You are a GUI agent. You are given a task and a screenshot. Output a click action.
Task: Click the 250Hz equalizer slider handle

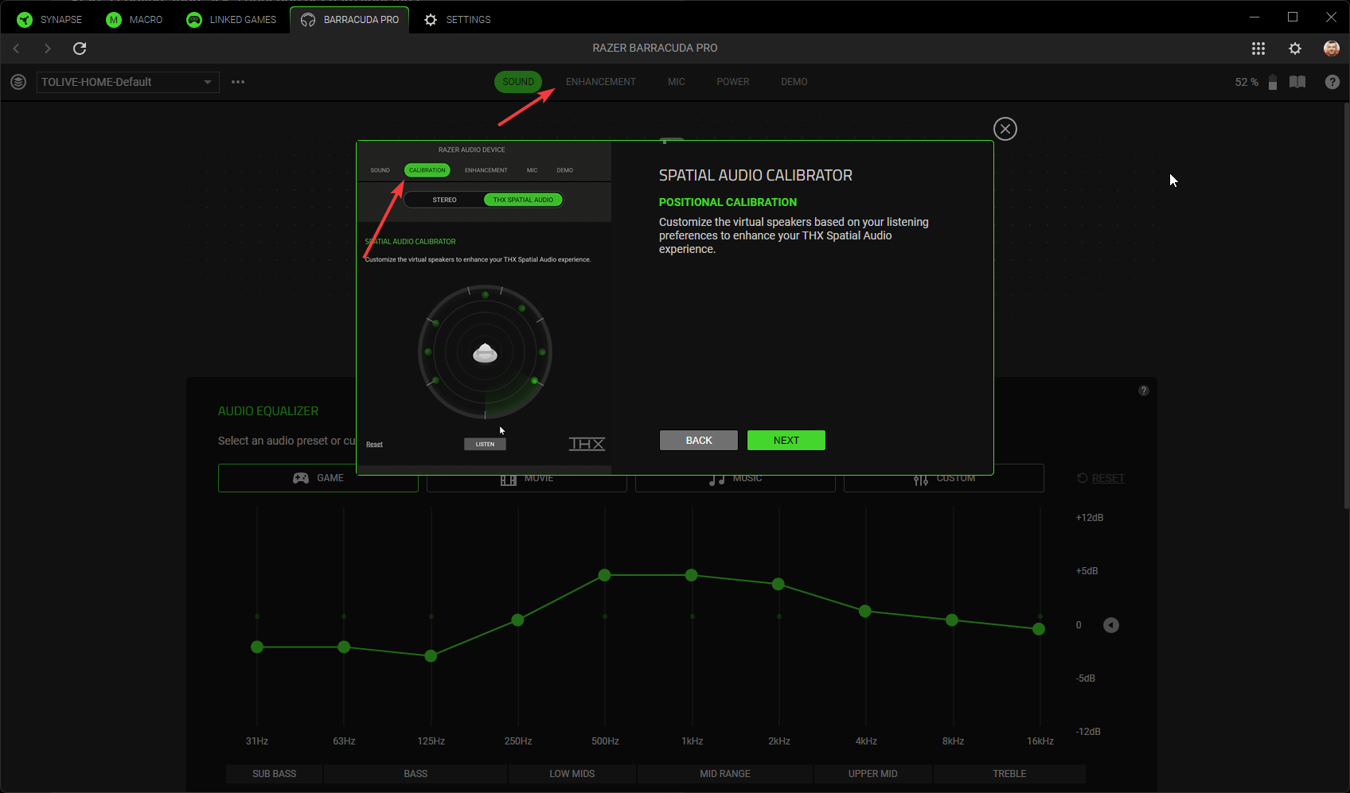[517, 620]
